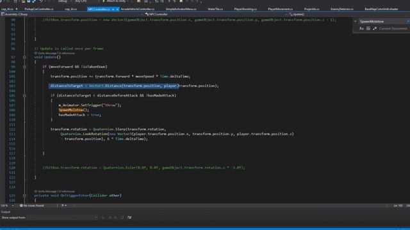
Task: Pin the NPCController.cs tab
Action: 113,9
